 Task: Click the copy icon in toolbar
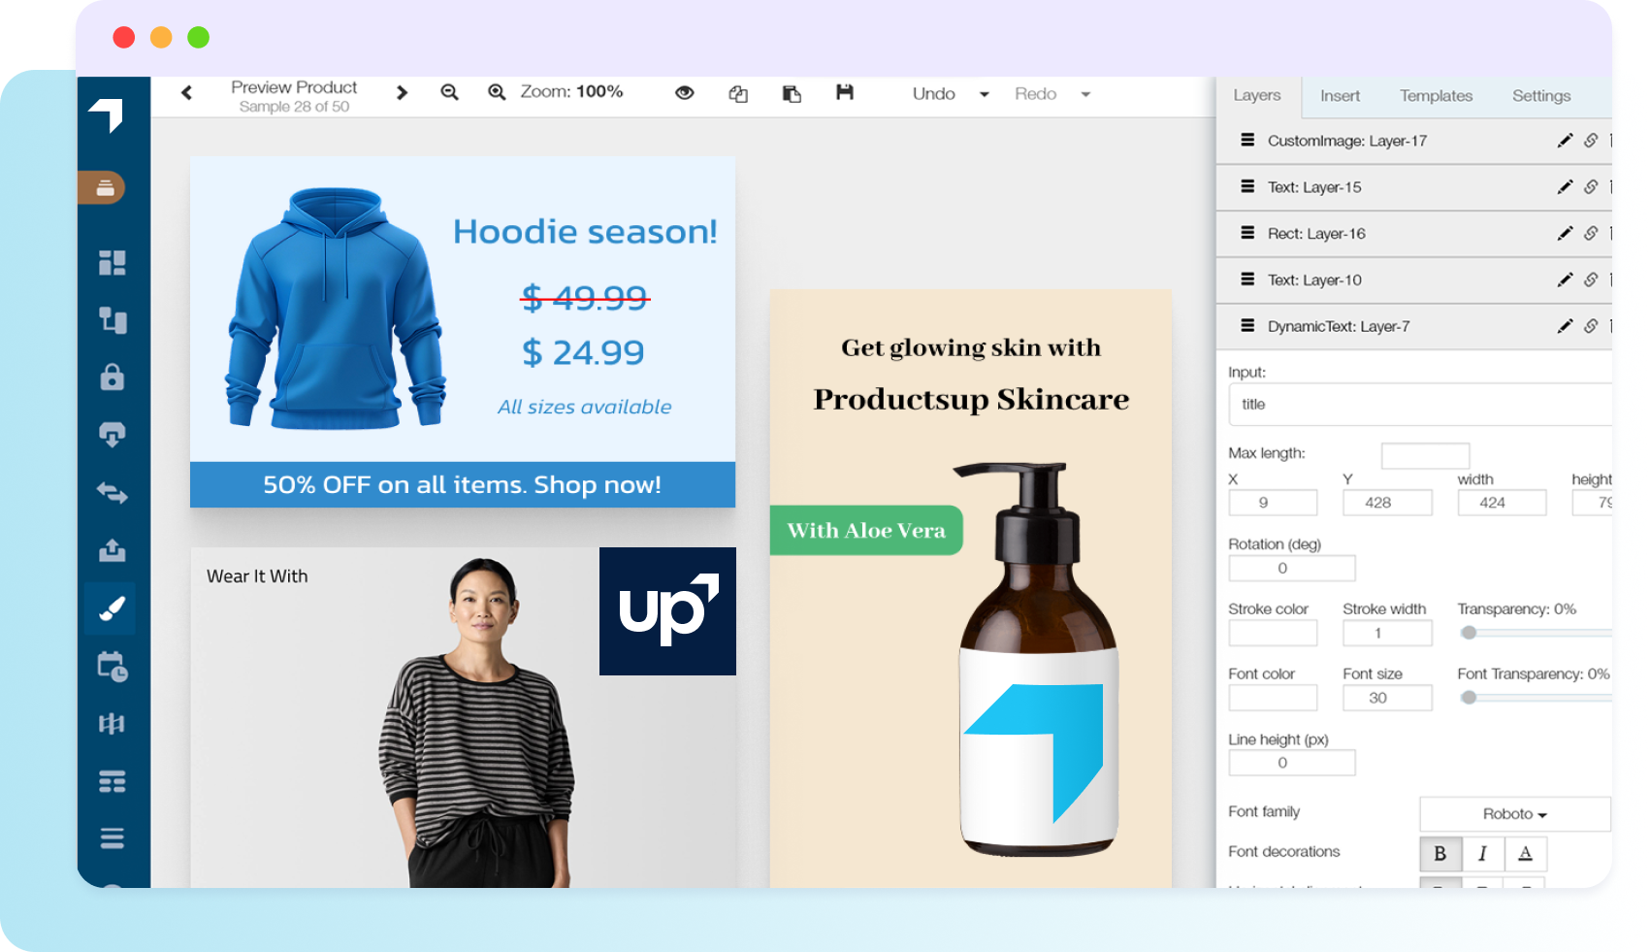click(738, 93)
